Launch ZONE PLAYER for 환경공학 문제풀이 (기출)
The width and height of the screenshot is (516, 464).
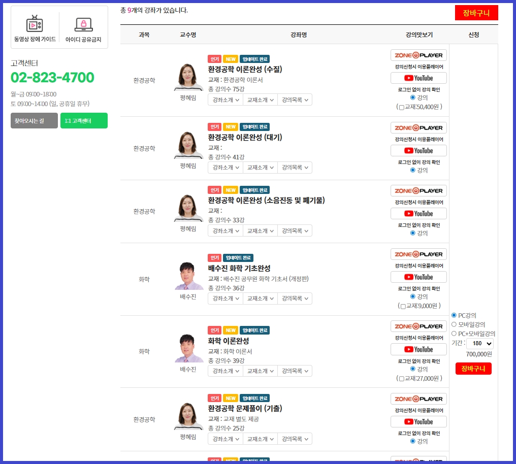[418, 399]
